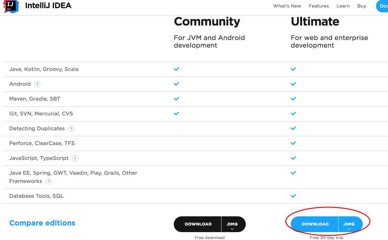
Task: Select the 'Git, SVN, Mercurial, CVS' row label
Action: pyautogui.click(x=41, y=114)
